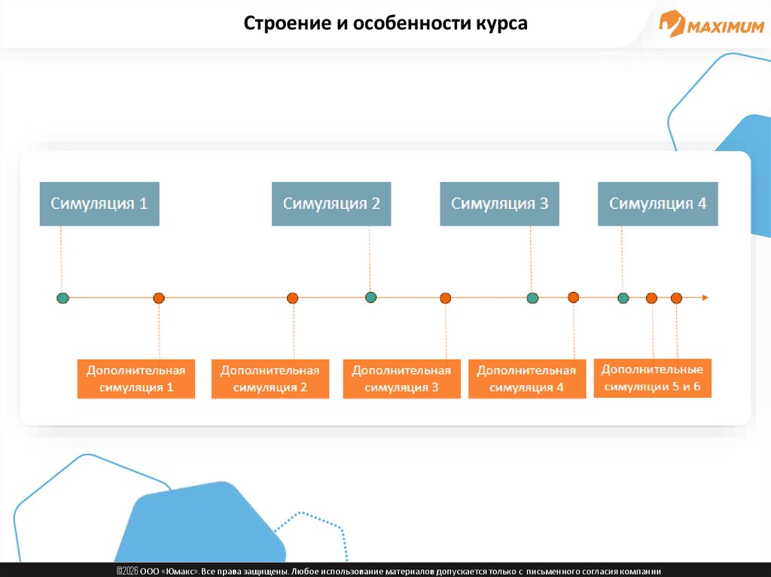Viewport: 771px width, 577px height.
Task: Click orange dot above Дополнительная симуляция 4
Action: point(573,297)
